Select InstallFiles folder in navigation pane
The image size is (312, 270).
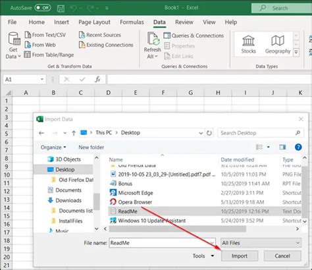click(66, 221)
